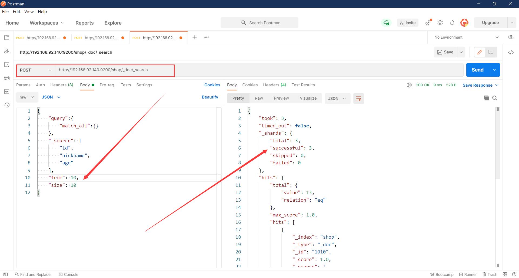Open the Mock Servers sidebar icon
This screenshot has height=278, width=519.
7,78
